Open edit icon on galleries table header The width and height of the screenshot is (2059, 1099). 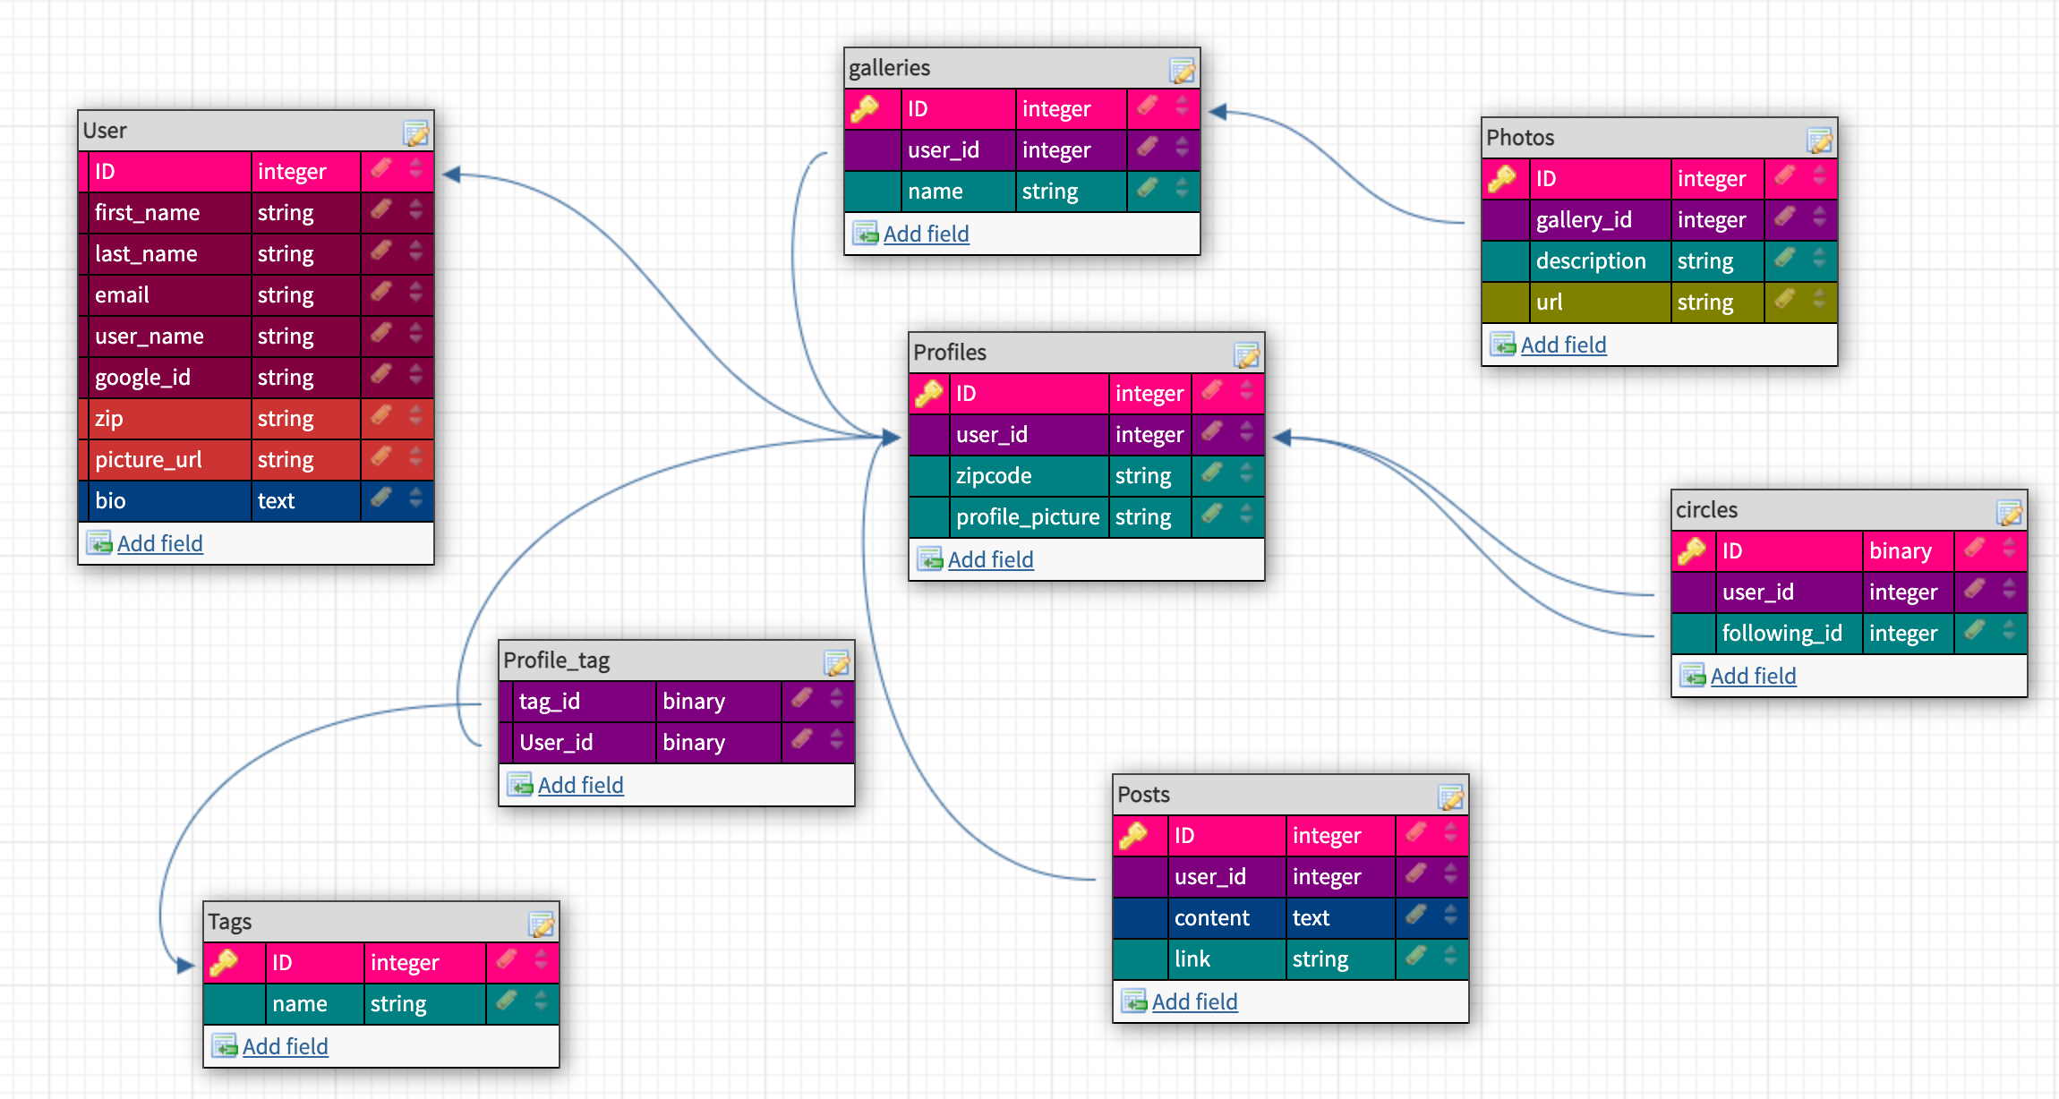pyautogui.click(x=1182, y=71)
